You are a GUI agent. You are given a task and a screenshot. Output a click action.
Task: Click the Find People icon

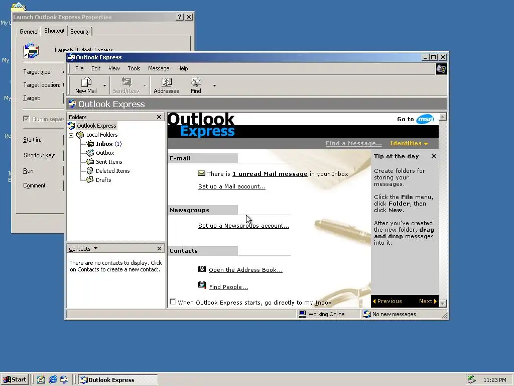click(202, 285)
